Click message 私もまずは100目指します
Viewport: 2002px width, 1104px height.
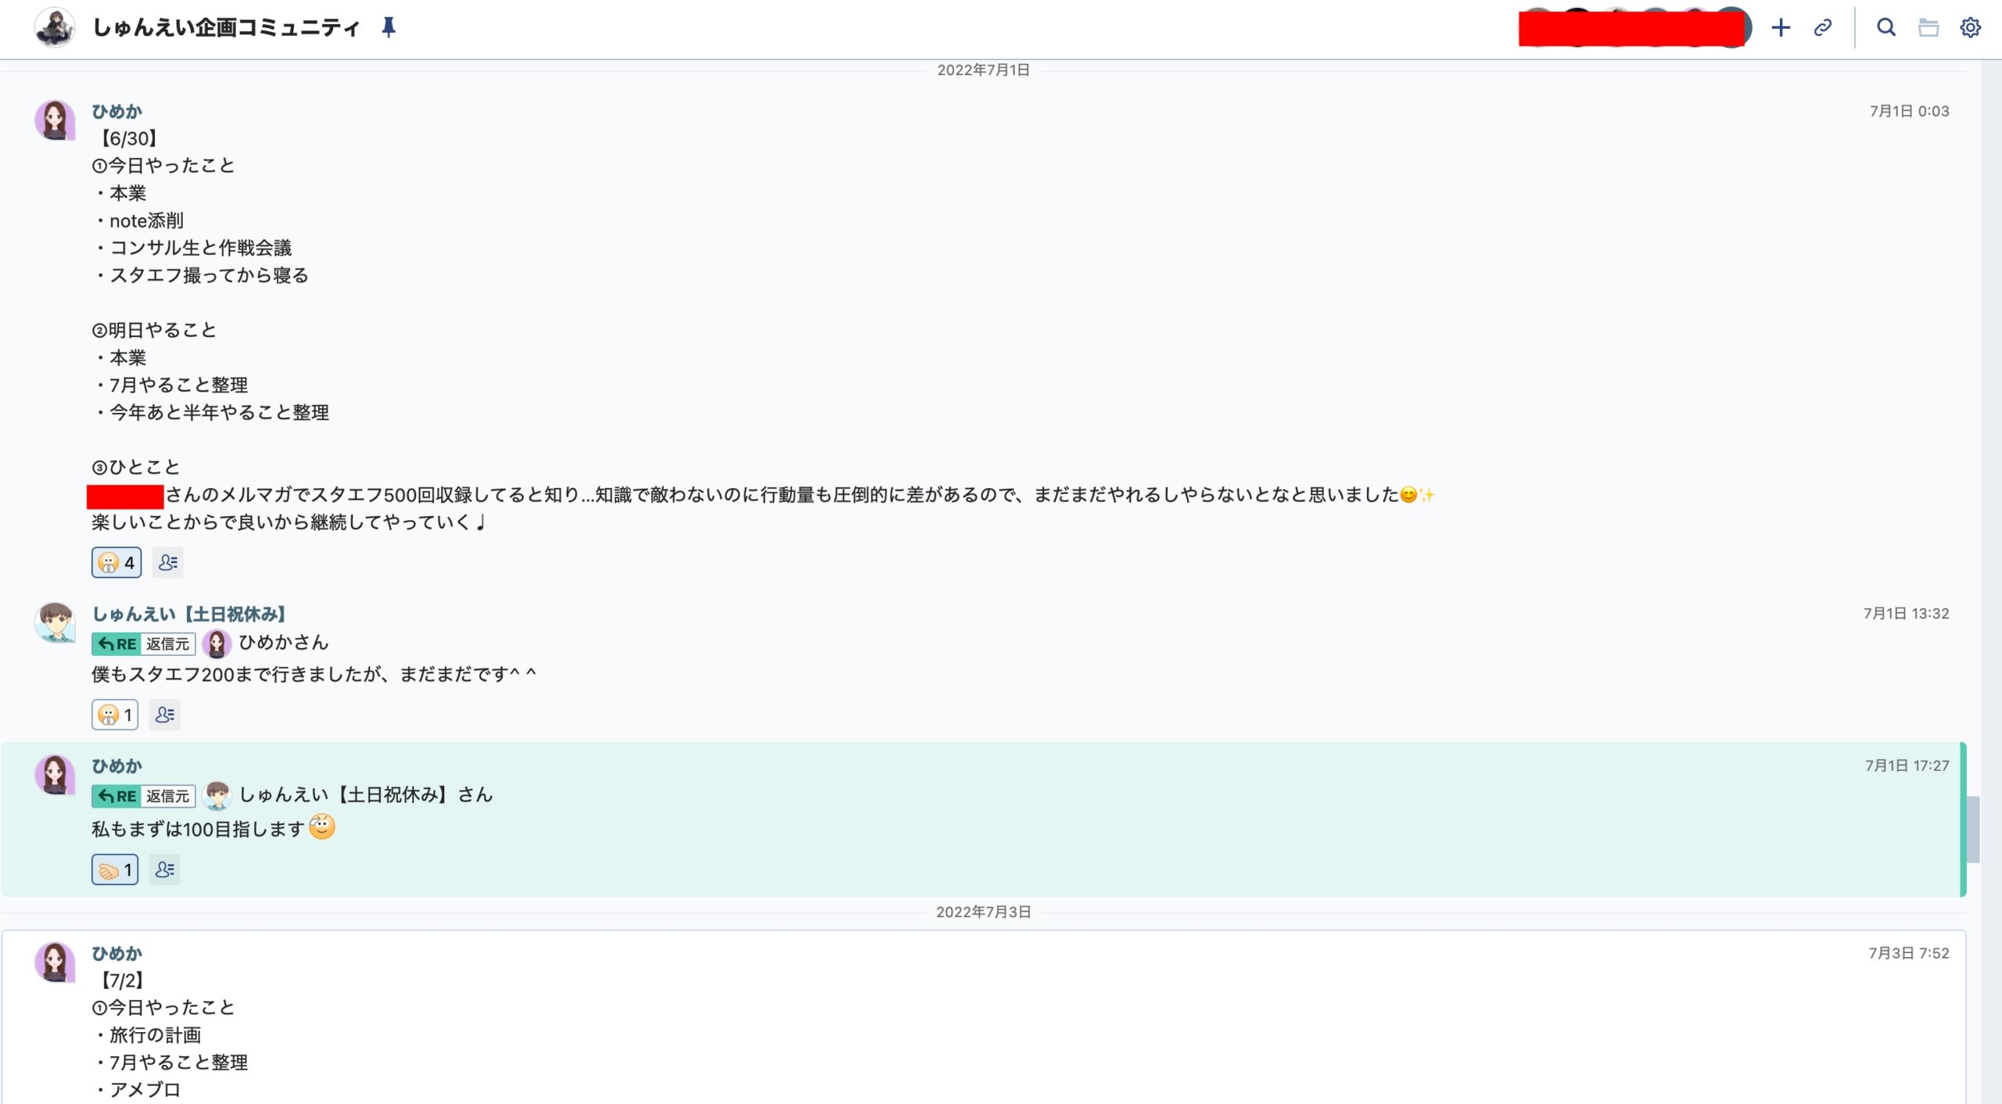coord(213,828)
